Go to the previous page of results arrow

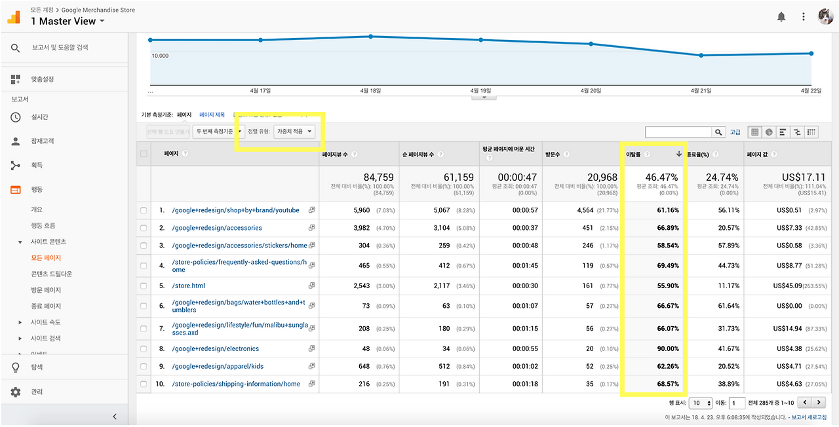tap(806, 403)
